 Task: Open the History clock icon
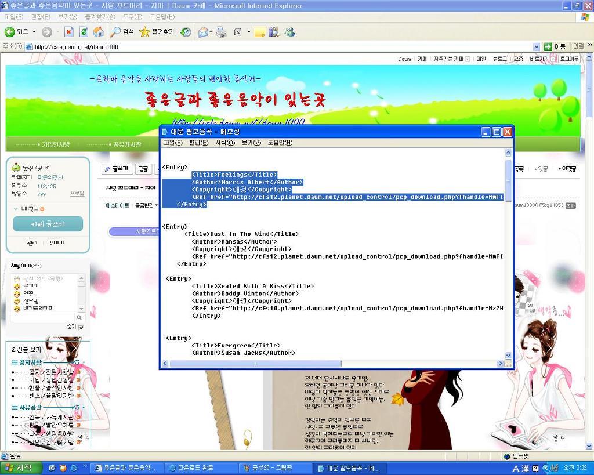pos(186,32)
